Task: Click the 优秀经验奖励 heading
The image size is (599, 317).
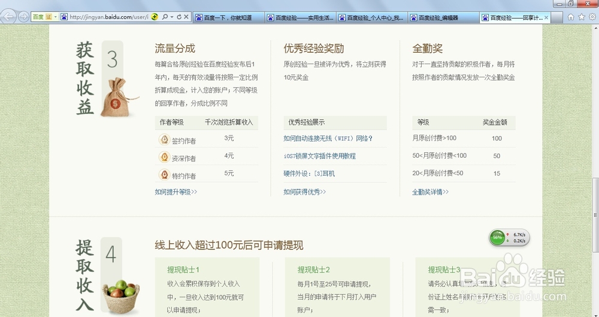Action: point(314,49)
